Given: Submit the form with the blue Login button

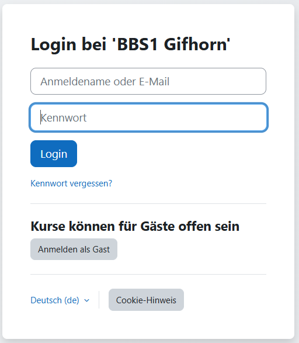Looking at the screenshot, I should click(x=54, y=154).
